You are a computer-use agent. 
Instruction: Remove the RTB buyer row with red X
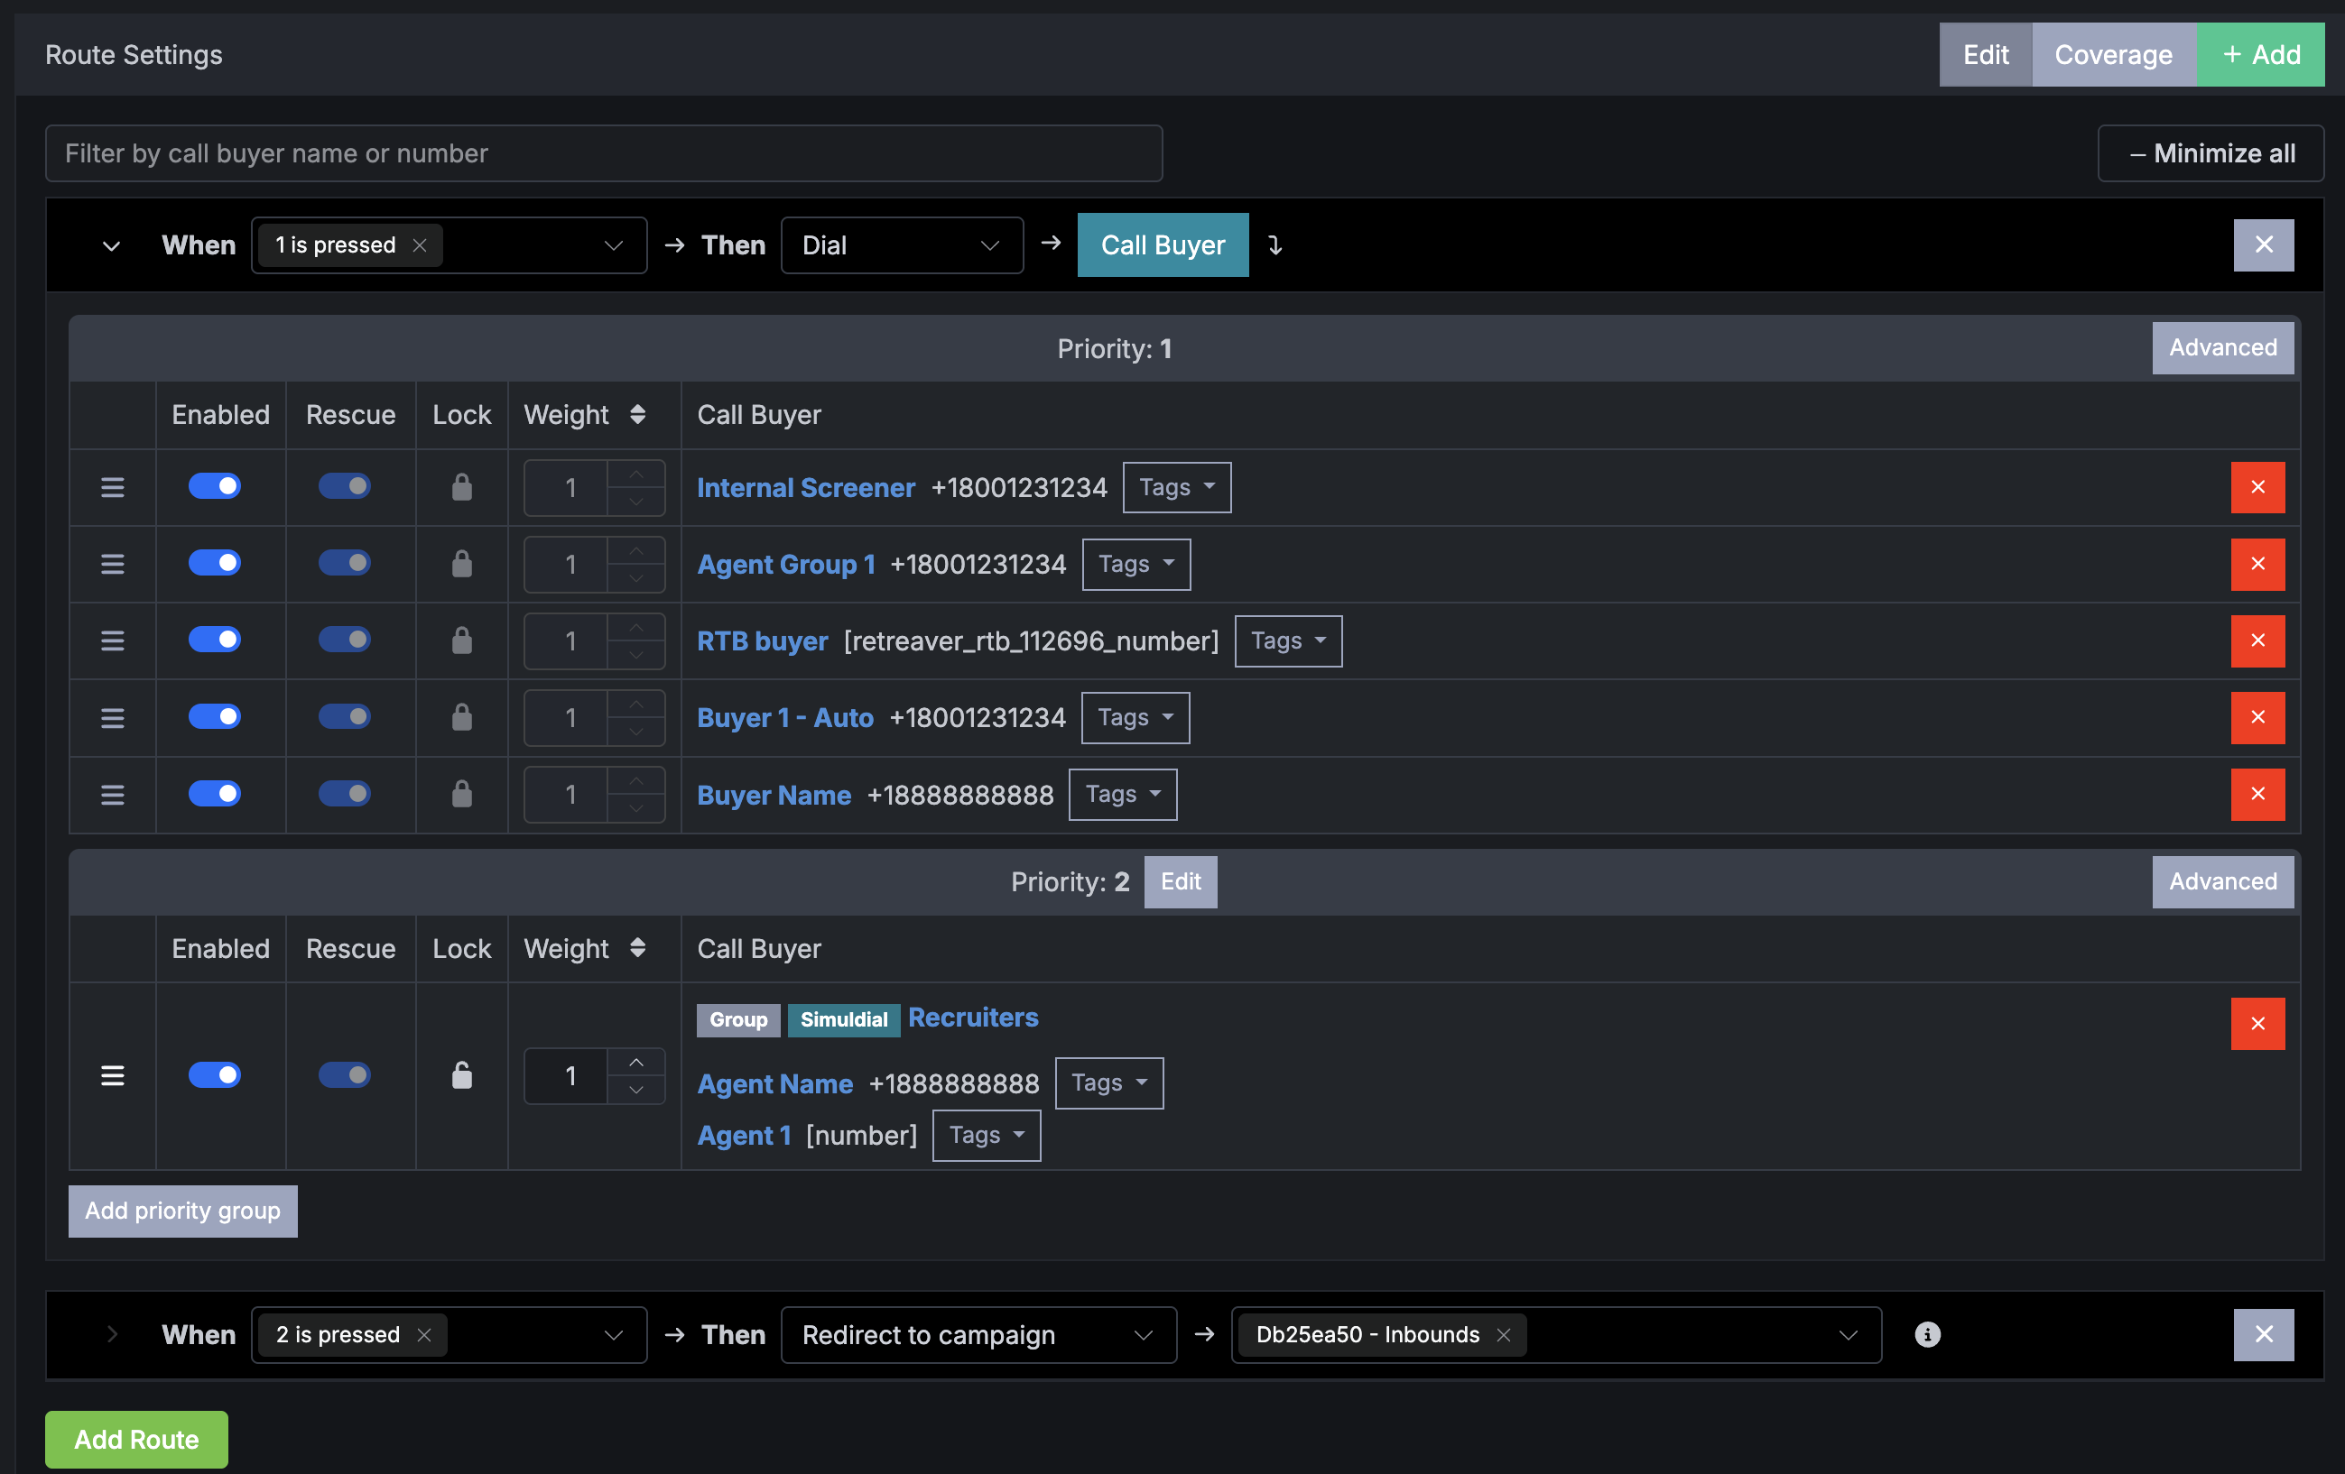tap(2257, 640)
